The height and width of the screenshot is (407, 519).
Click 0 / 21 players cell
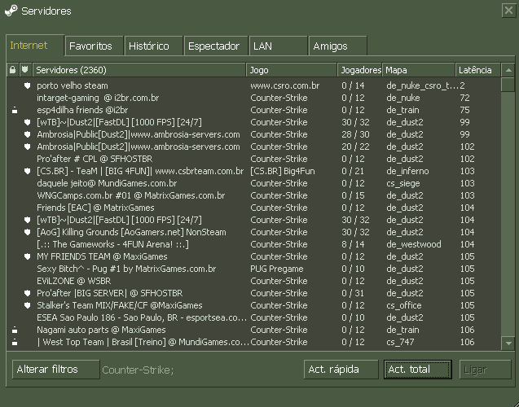point(353,171)
